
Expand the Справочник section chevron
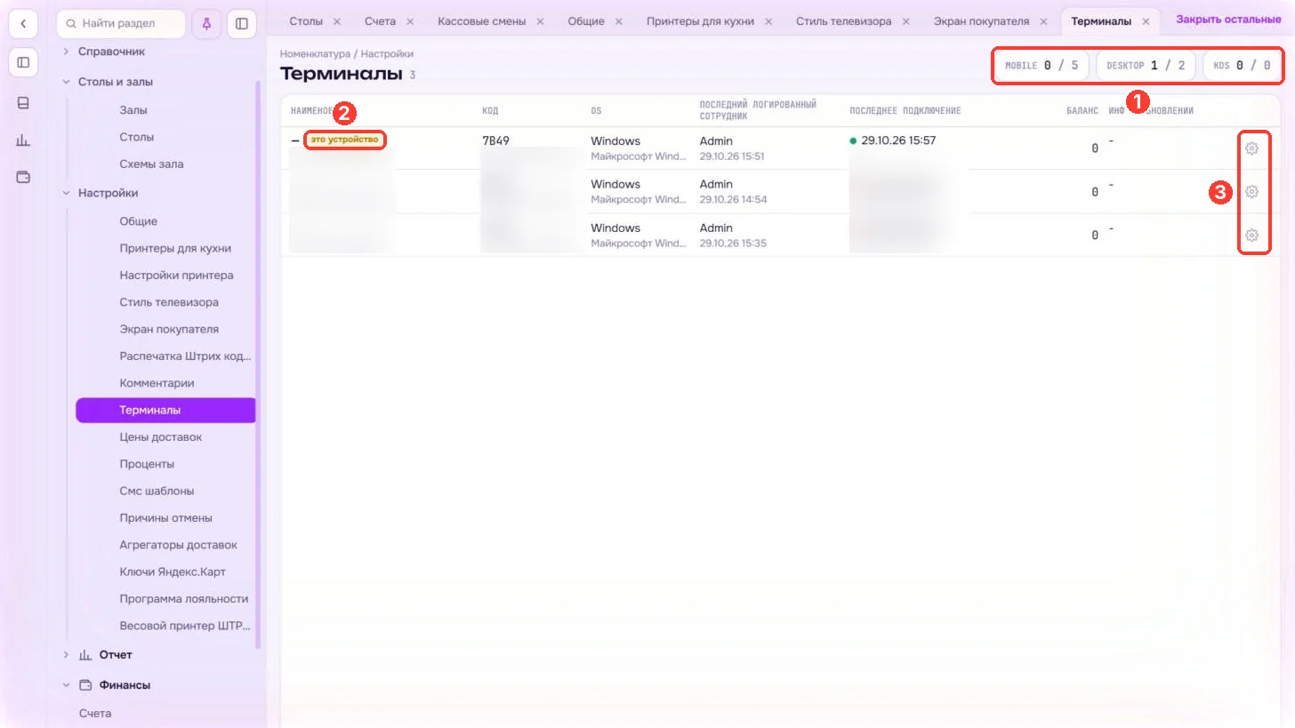point(66,52)
